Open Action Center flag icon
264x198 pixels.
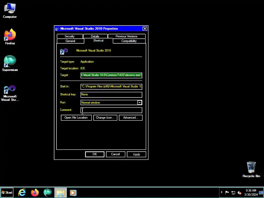coord(227,192)
